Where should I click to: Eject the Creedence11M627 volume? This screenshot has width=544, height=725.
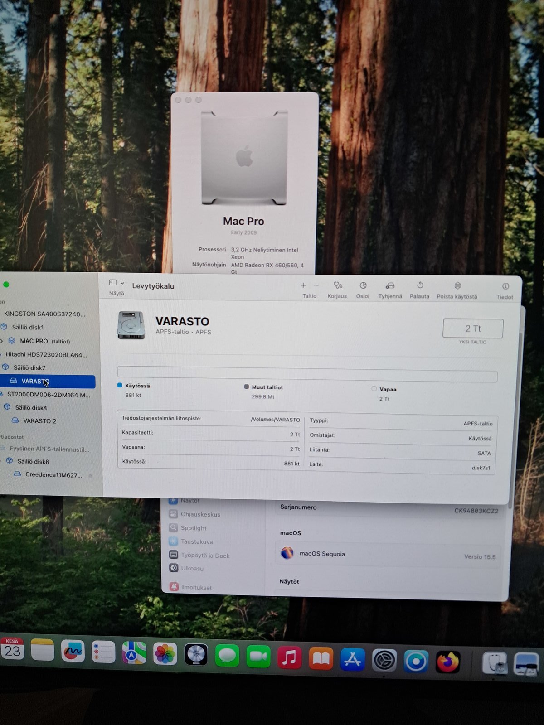coord(90,475)
